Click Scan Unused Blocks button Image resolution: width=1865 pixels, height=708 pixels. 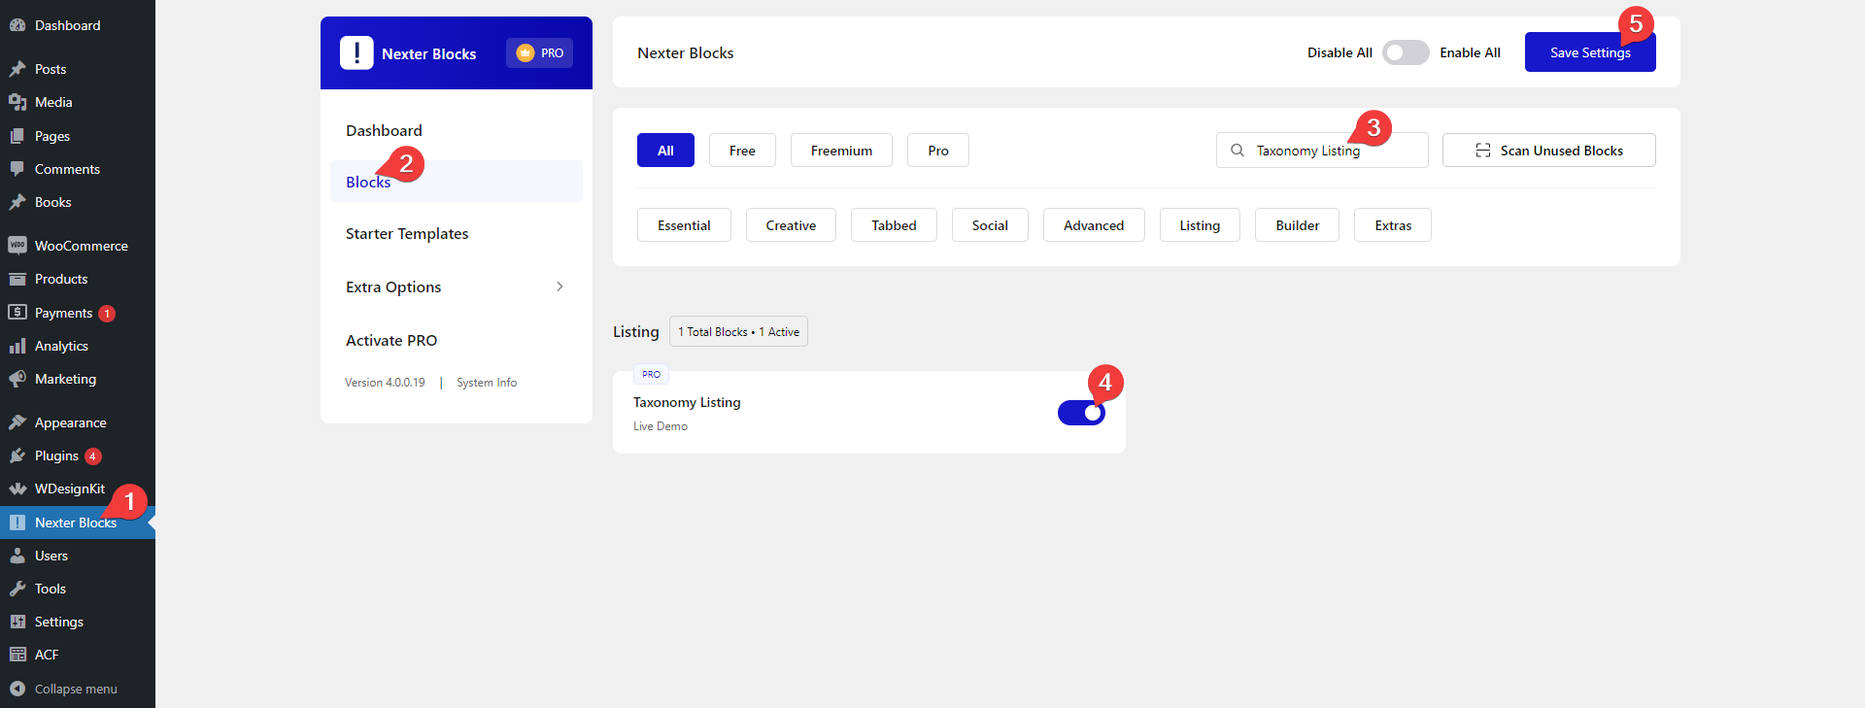click(x=1548, y=151)
